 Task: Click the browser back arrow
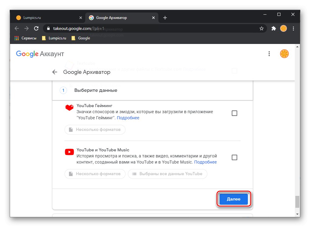click(x=17, y=28)
